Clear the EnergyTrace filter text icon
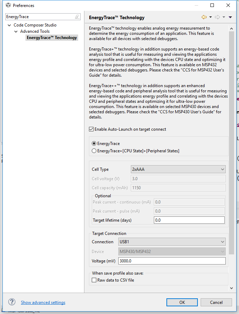Viewport: 239px width, 314px height. [x=77, y=17]
